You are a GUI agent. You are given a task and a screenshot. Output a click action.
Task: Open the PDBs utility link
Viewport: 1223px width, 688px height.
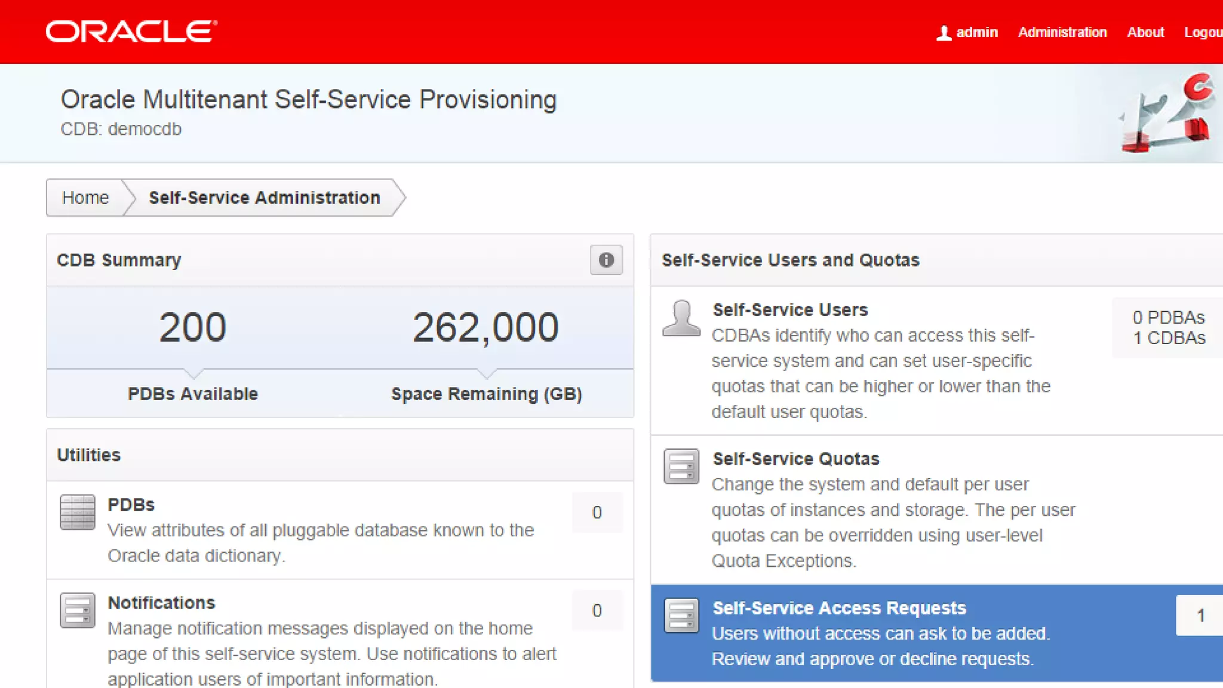tap(131, 505)
